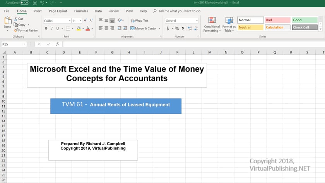Open the font size 11 dropdown
Image resolution: width=325 pixels, height=183 pixels.
point(80,21)
